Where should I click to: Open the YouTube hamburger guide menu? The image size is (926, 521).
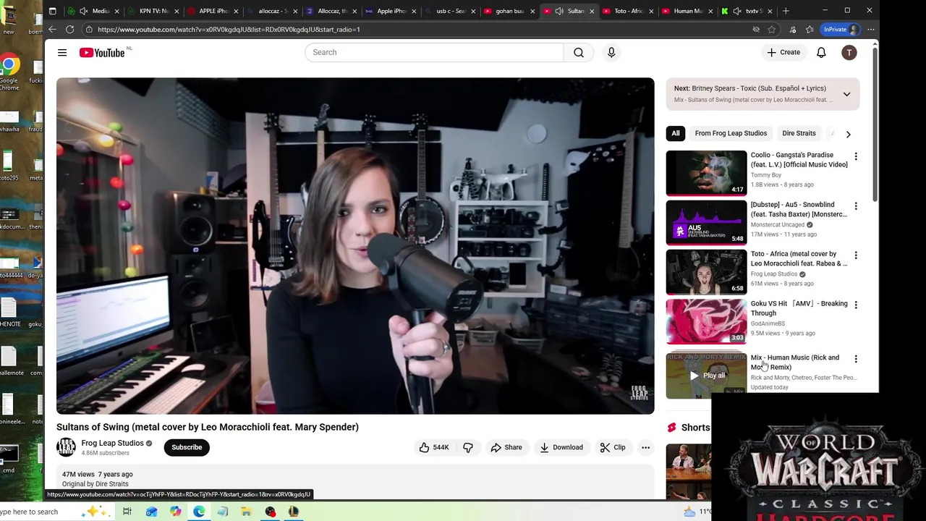tap(62, 52)
